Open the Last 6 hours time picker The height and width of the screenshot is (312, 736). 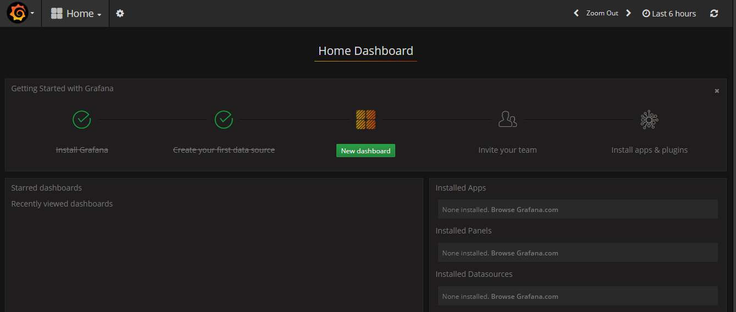669,14
